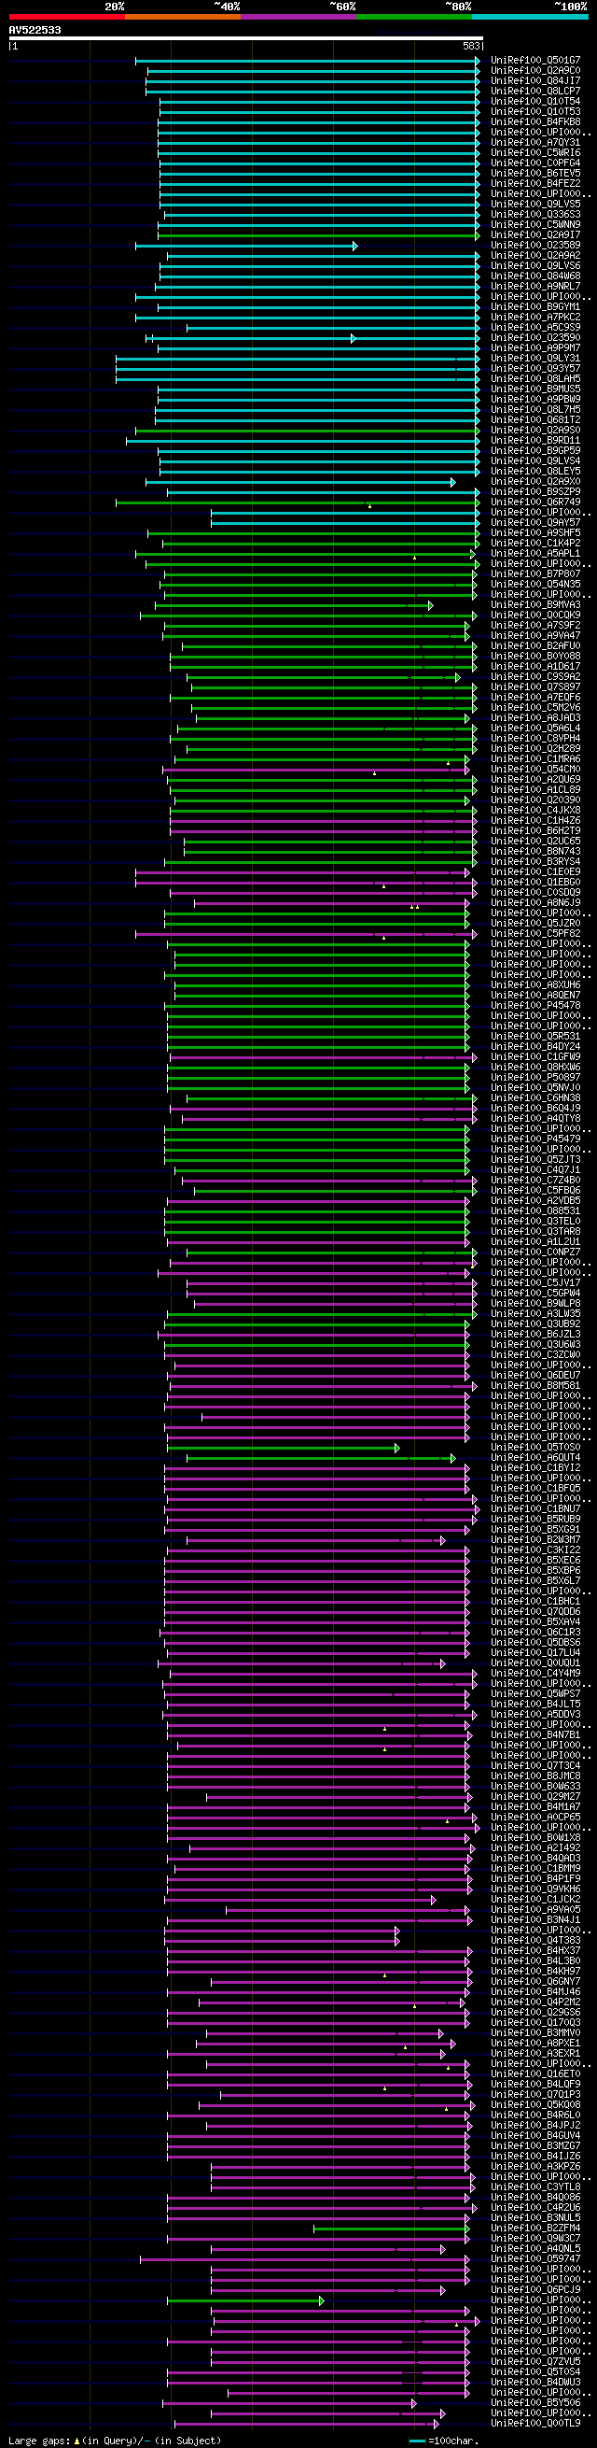Click the UniRef100_P50897 label
Image resolution: width=597 pixels, height=2448 pixels.
[x=536, y=1079]
